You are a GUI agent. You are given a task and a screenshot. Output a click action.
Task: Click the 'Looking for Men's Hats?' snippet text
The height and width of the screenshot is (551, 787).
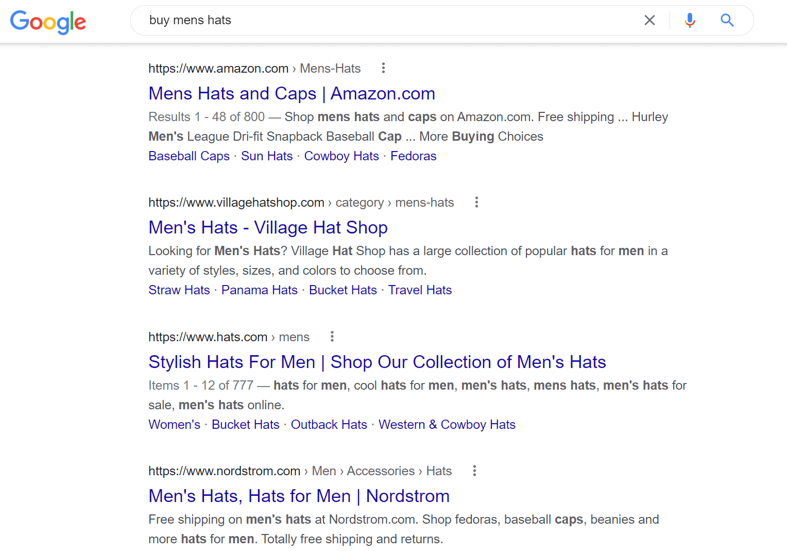(x=408, y=261)
